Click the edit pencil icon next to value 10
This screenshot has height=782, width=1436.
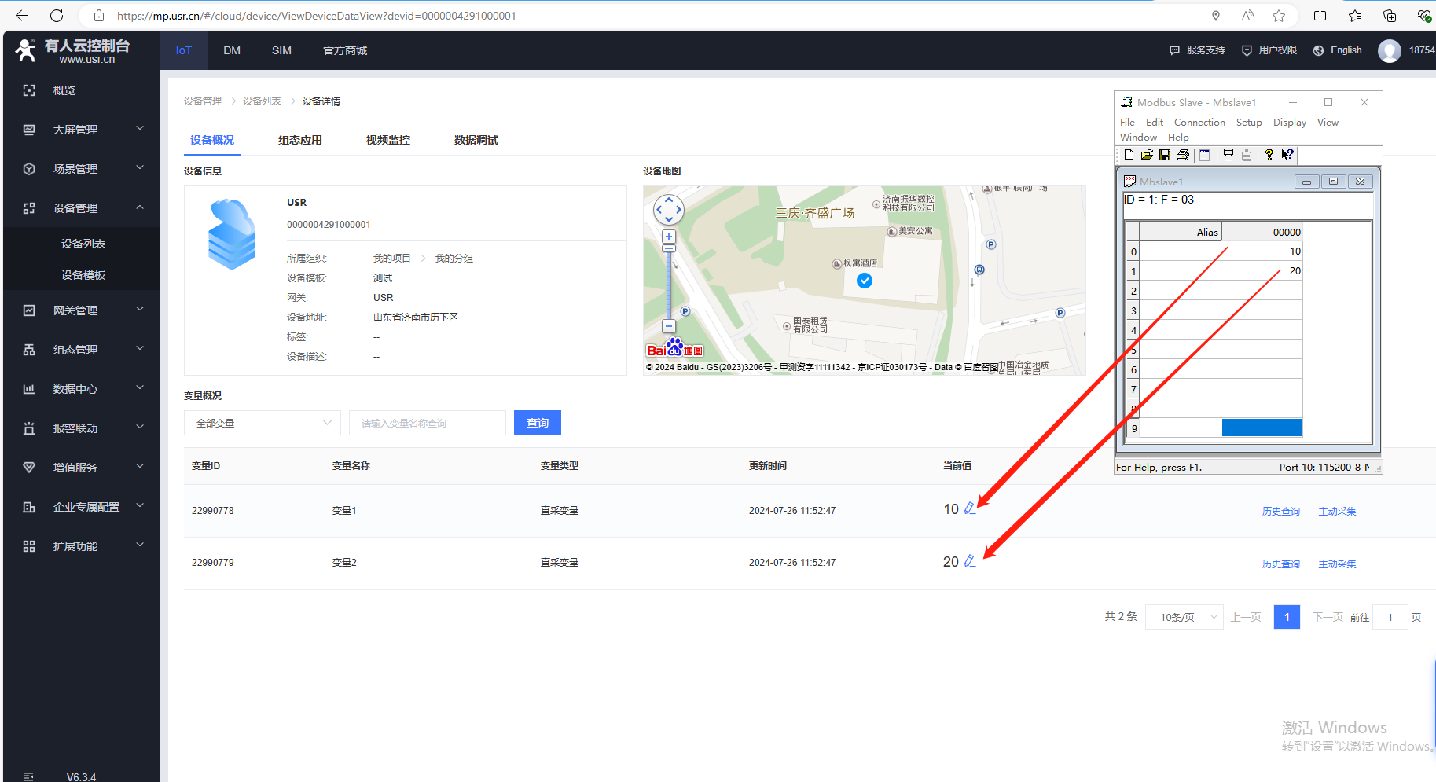point(970,508)
